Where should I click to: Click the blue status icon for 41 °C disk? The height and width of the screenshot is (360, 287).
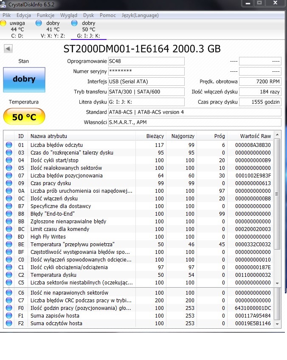39,23
